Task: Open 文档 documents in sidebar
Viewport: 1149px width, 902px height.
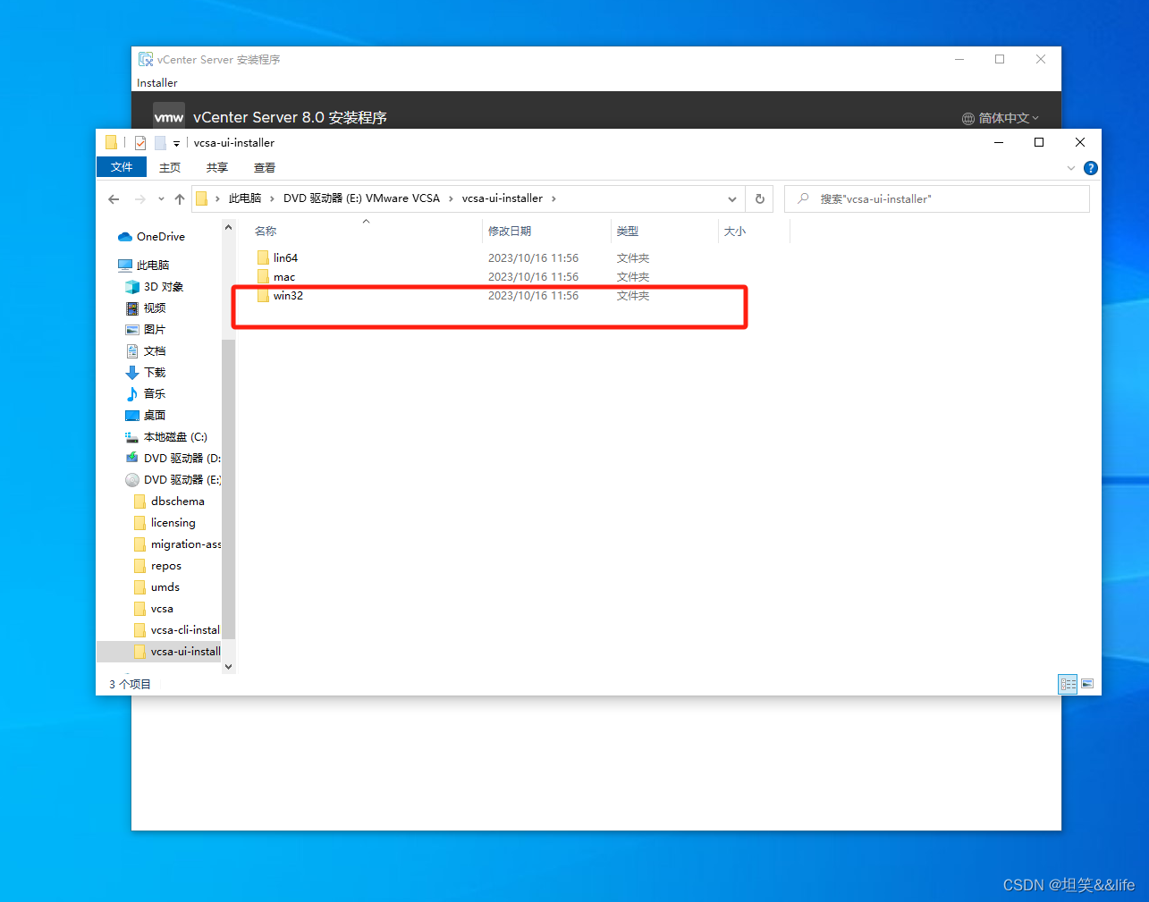Action: pos(154,351)
